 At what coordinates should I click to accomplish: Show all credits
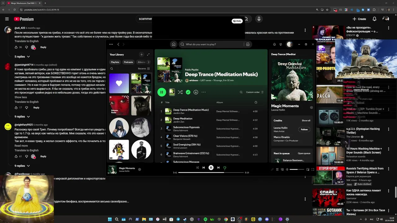point(306,120)
